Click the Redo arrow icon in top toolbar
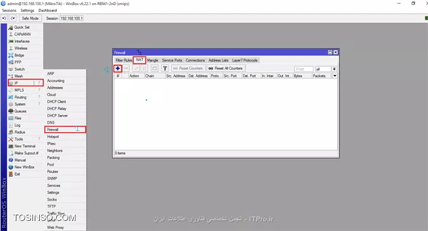Screen dimensions: 428x231 point(13,18)
